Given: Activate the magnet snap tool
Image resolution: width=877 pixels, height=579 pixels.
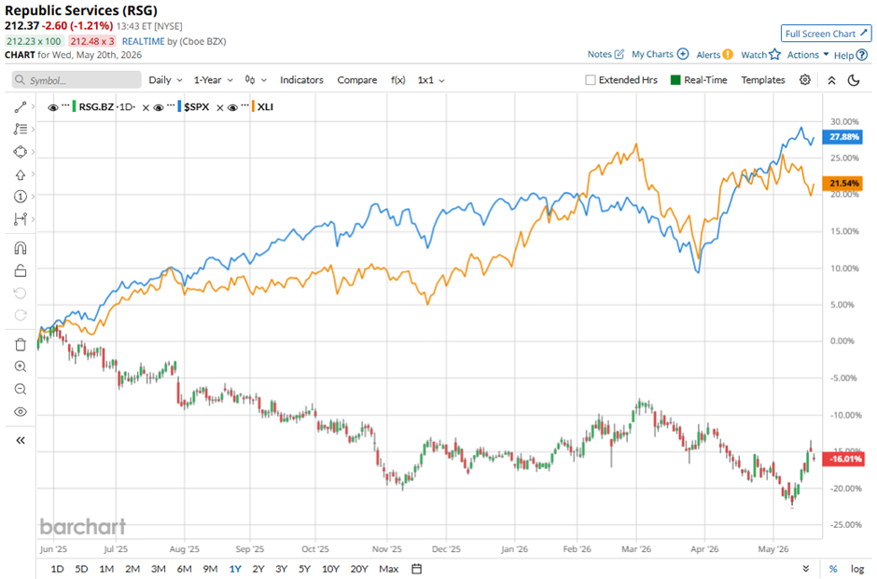Looking at the screenshot, I should [x=21, y=248].
